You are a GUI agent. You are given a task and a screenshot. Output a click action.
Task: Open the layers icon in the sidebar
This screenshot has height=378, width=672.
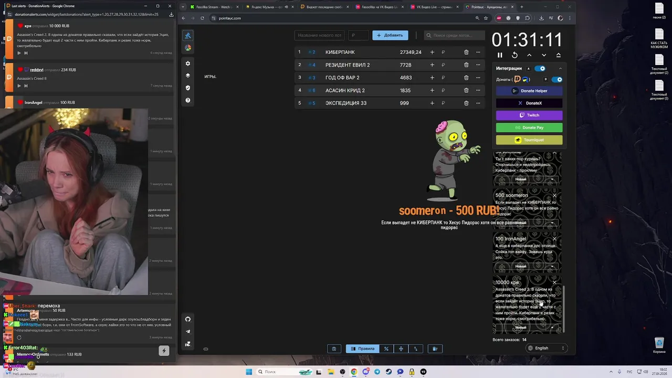(x=188, y=76)
